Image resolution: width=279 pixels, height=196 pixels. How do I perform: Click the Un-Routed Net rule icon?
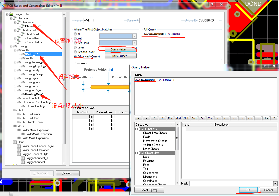(19, 38)
